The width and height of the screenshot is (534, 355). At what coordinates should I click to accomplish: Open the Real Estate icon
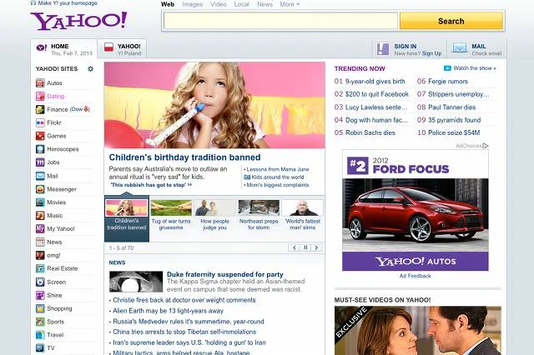[40, 268]
